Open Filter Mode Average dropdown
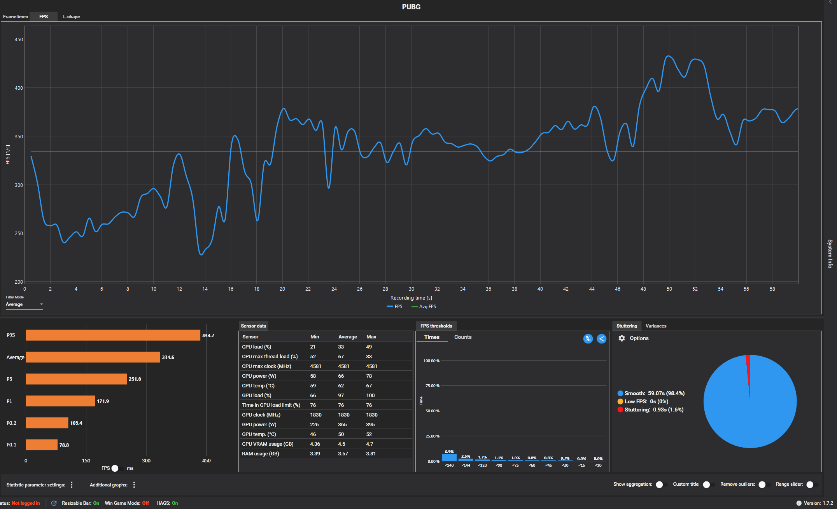 click(24, 304)
